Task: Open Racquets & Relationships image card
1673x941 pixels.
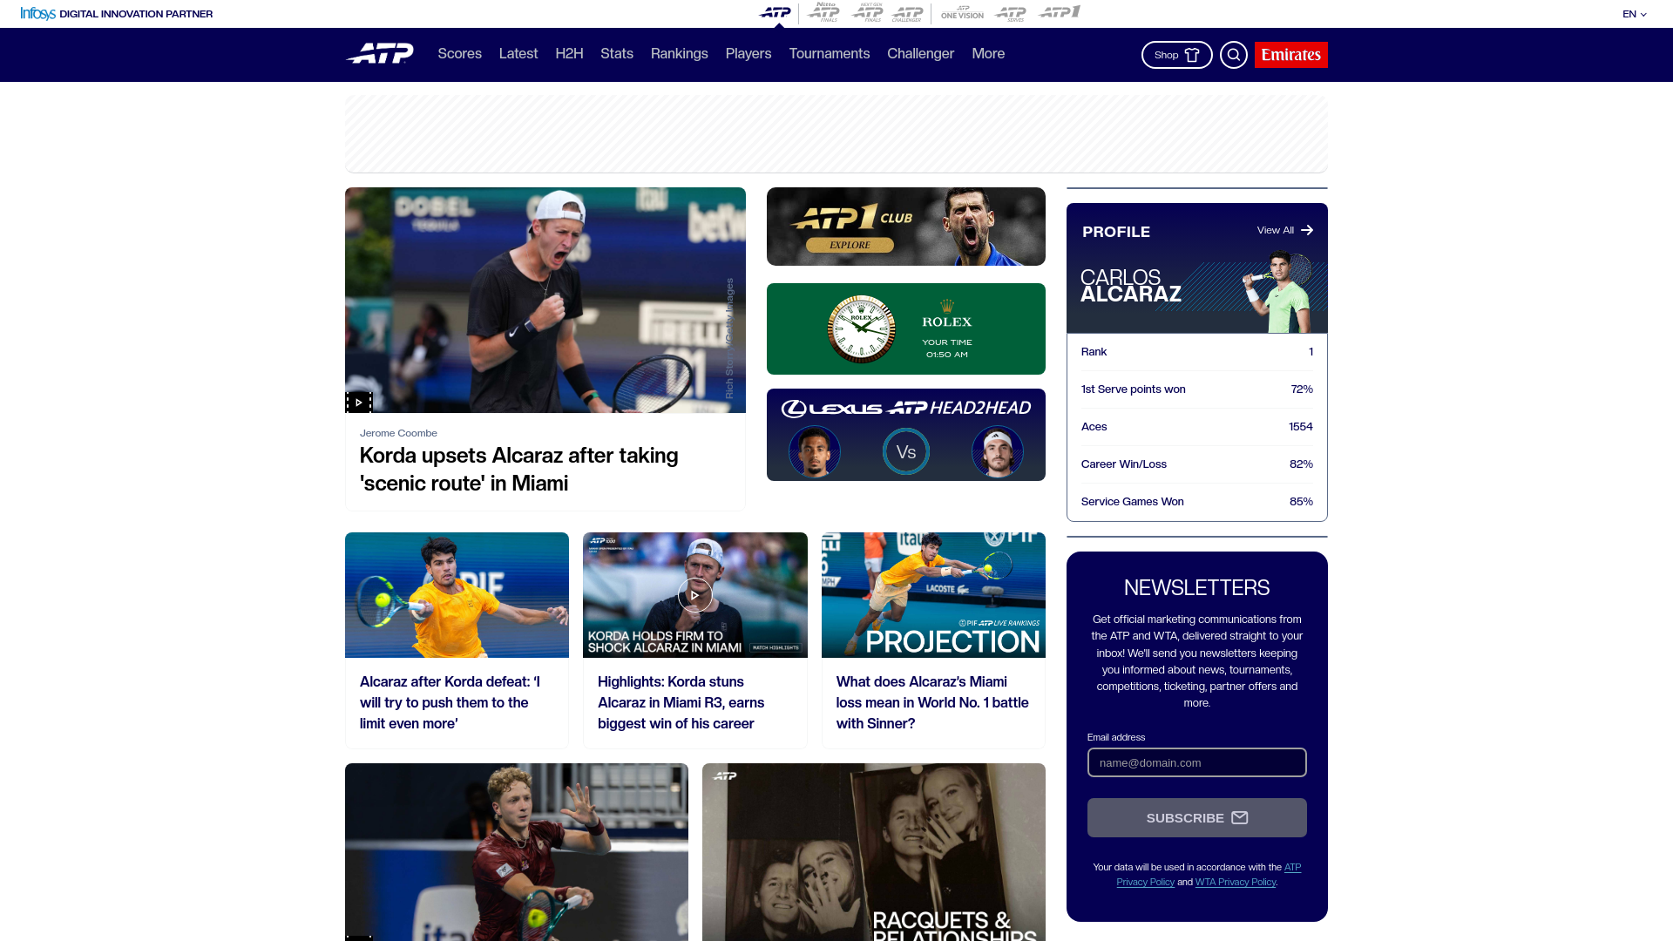Action: click(x=873, y=852)
